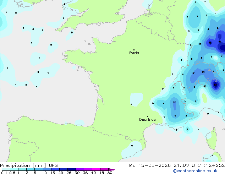Image resolution: width=225 pixels, height=174 pixels.
Task: Click the 35 to 40 mm legend swatch
Action: (x=88, y=169)
